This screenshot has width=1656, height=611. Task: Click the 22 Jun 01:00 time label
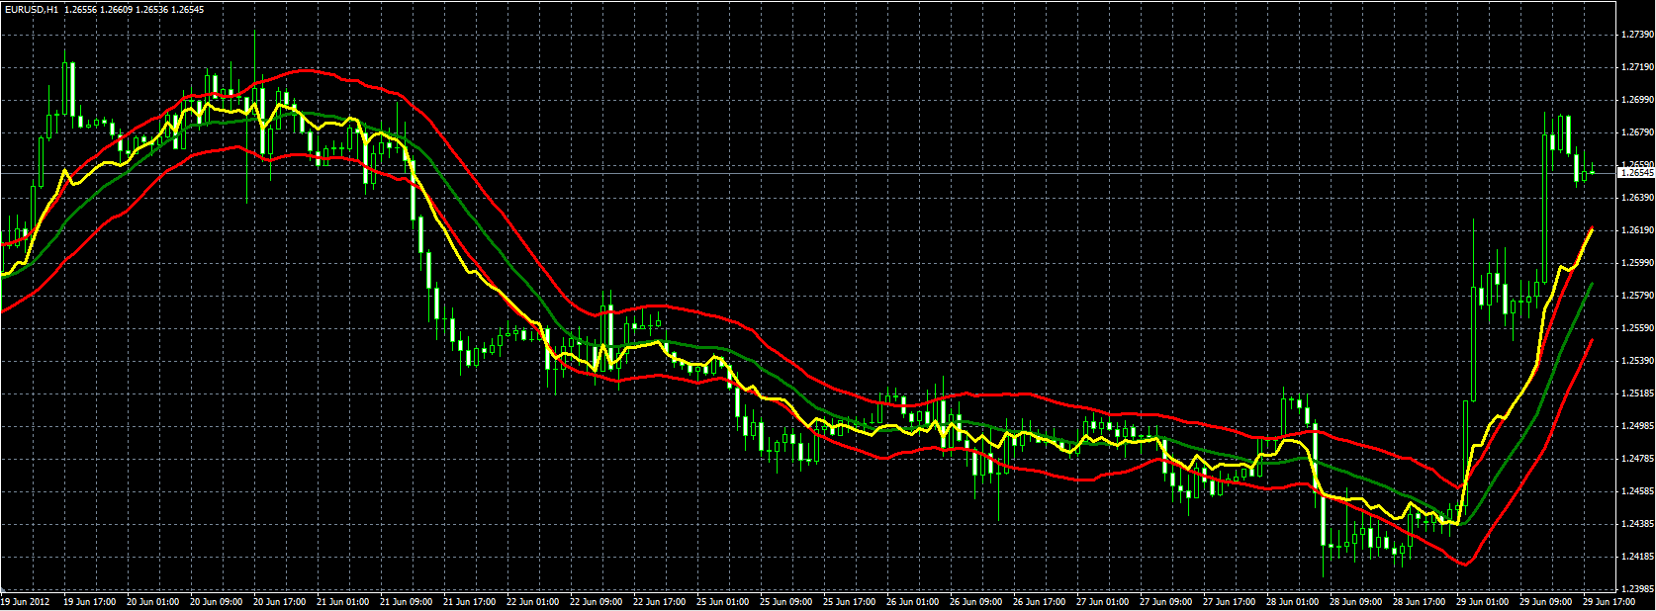pyautogui.click(x=532, y=601)
